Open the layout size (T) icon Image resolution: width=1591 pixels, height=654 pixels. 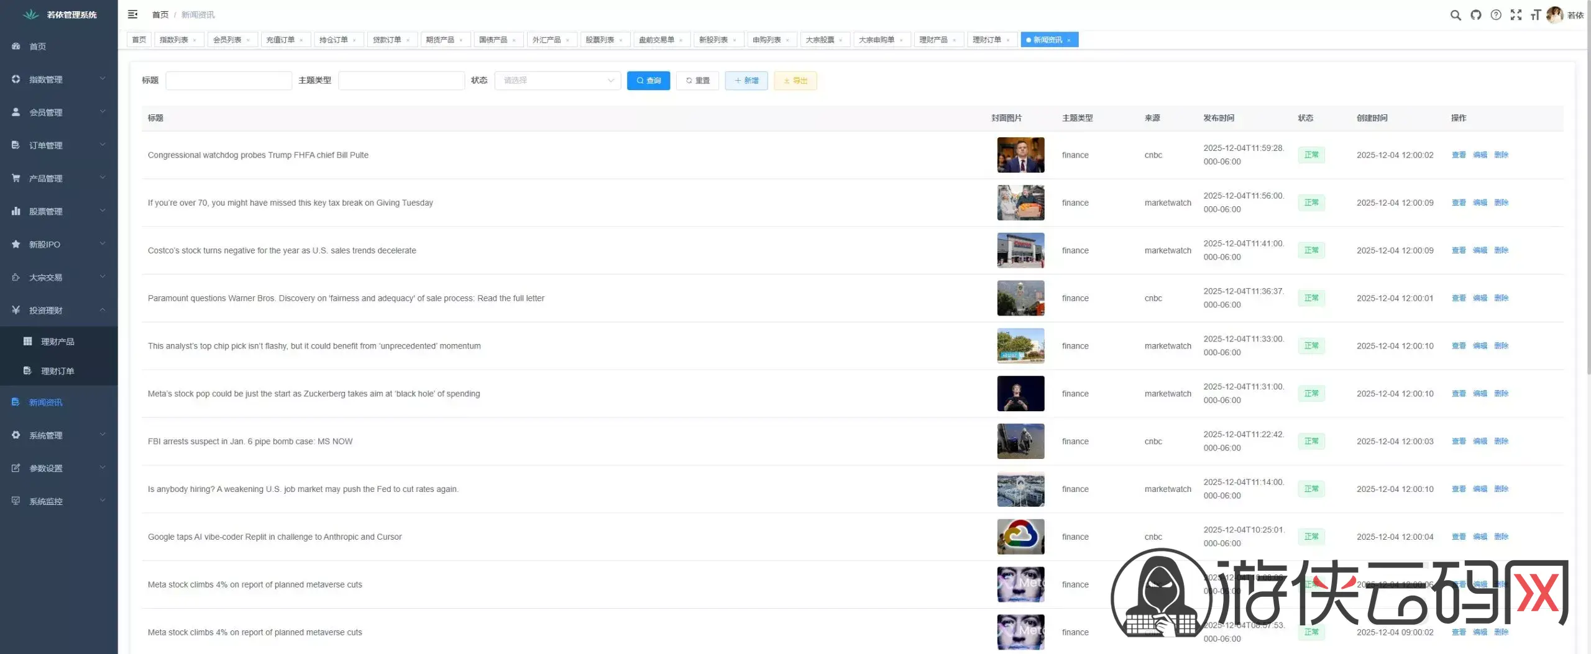click(x=1536, y=15)
